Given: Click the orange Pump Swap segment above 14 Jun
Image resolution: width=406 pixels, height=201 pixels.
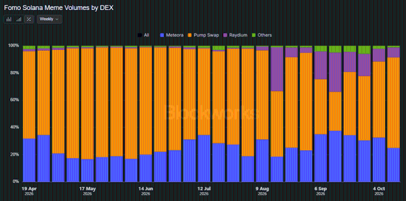Looking at the screenshot, I should coord(145,101).
